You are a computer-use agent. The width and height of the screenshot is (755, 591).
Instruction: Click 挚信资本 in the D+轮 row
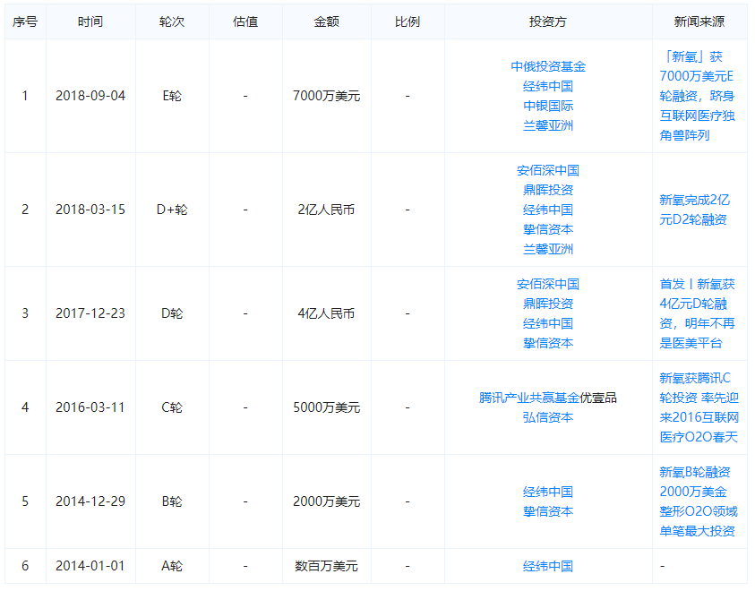pos(548,229)
